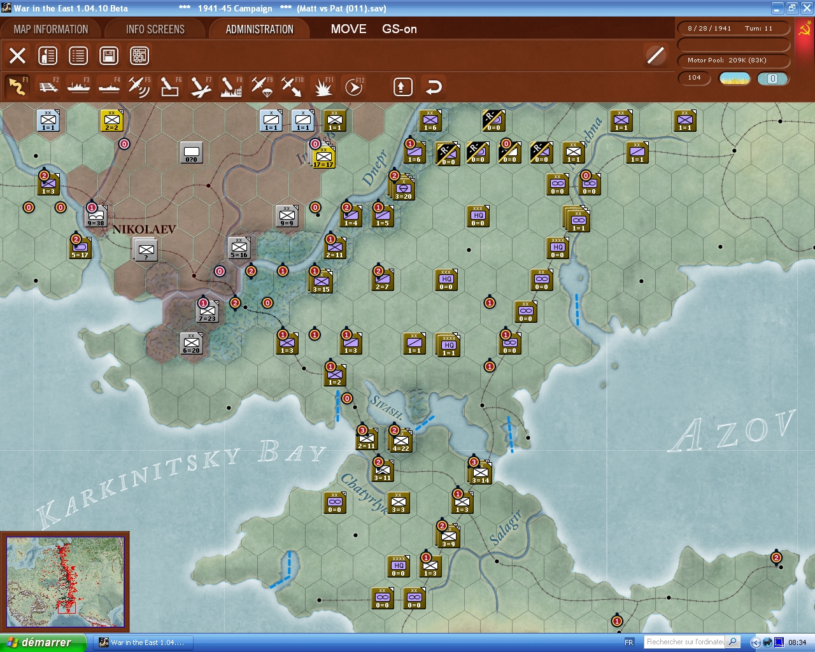This screenshot has width=815, height=652.
Task: Select the Soviet unit counter marked 3=14
Action: click(x=481, y=473)
